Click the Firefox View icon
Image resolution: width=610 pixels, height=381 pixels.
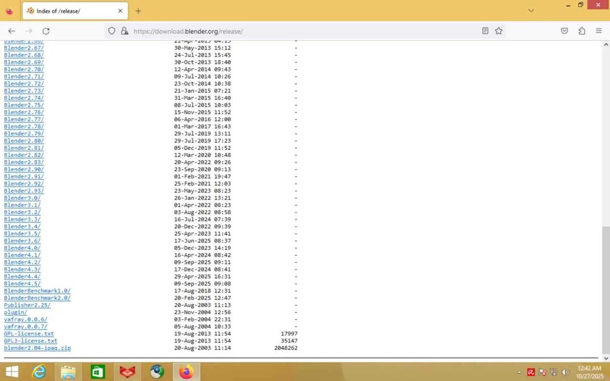coord(10,11)
